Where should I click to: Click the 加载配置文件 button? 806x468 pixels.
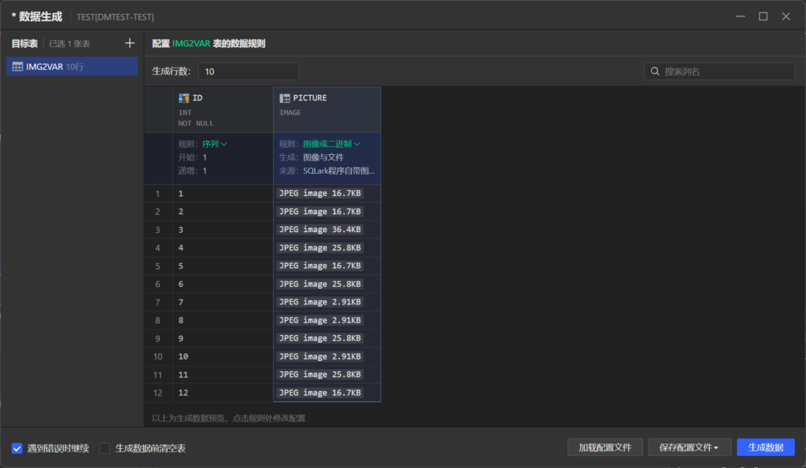coord(604,448)
